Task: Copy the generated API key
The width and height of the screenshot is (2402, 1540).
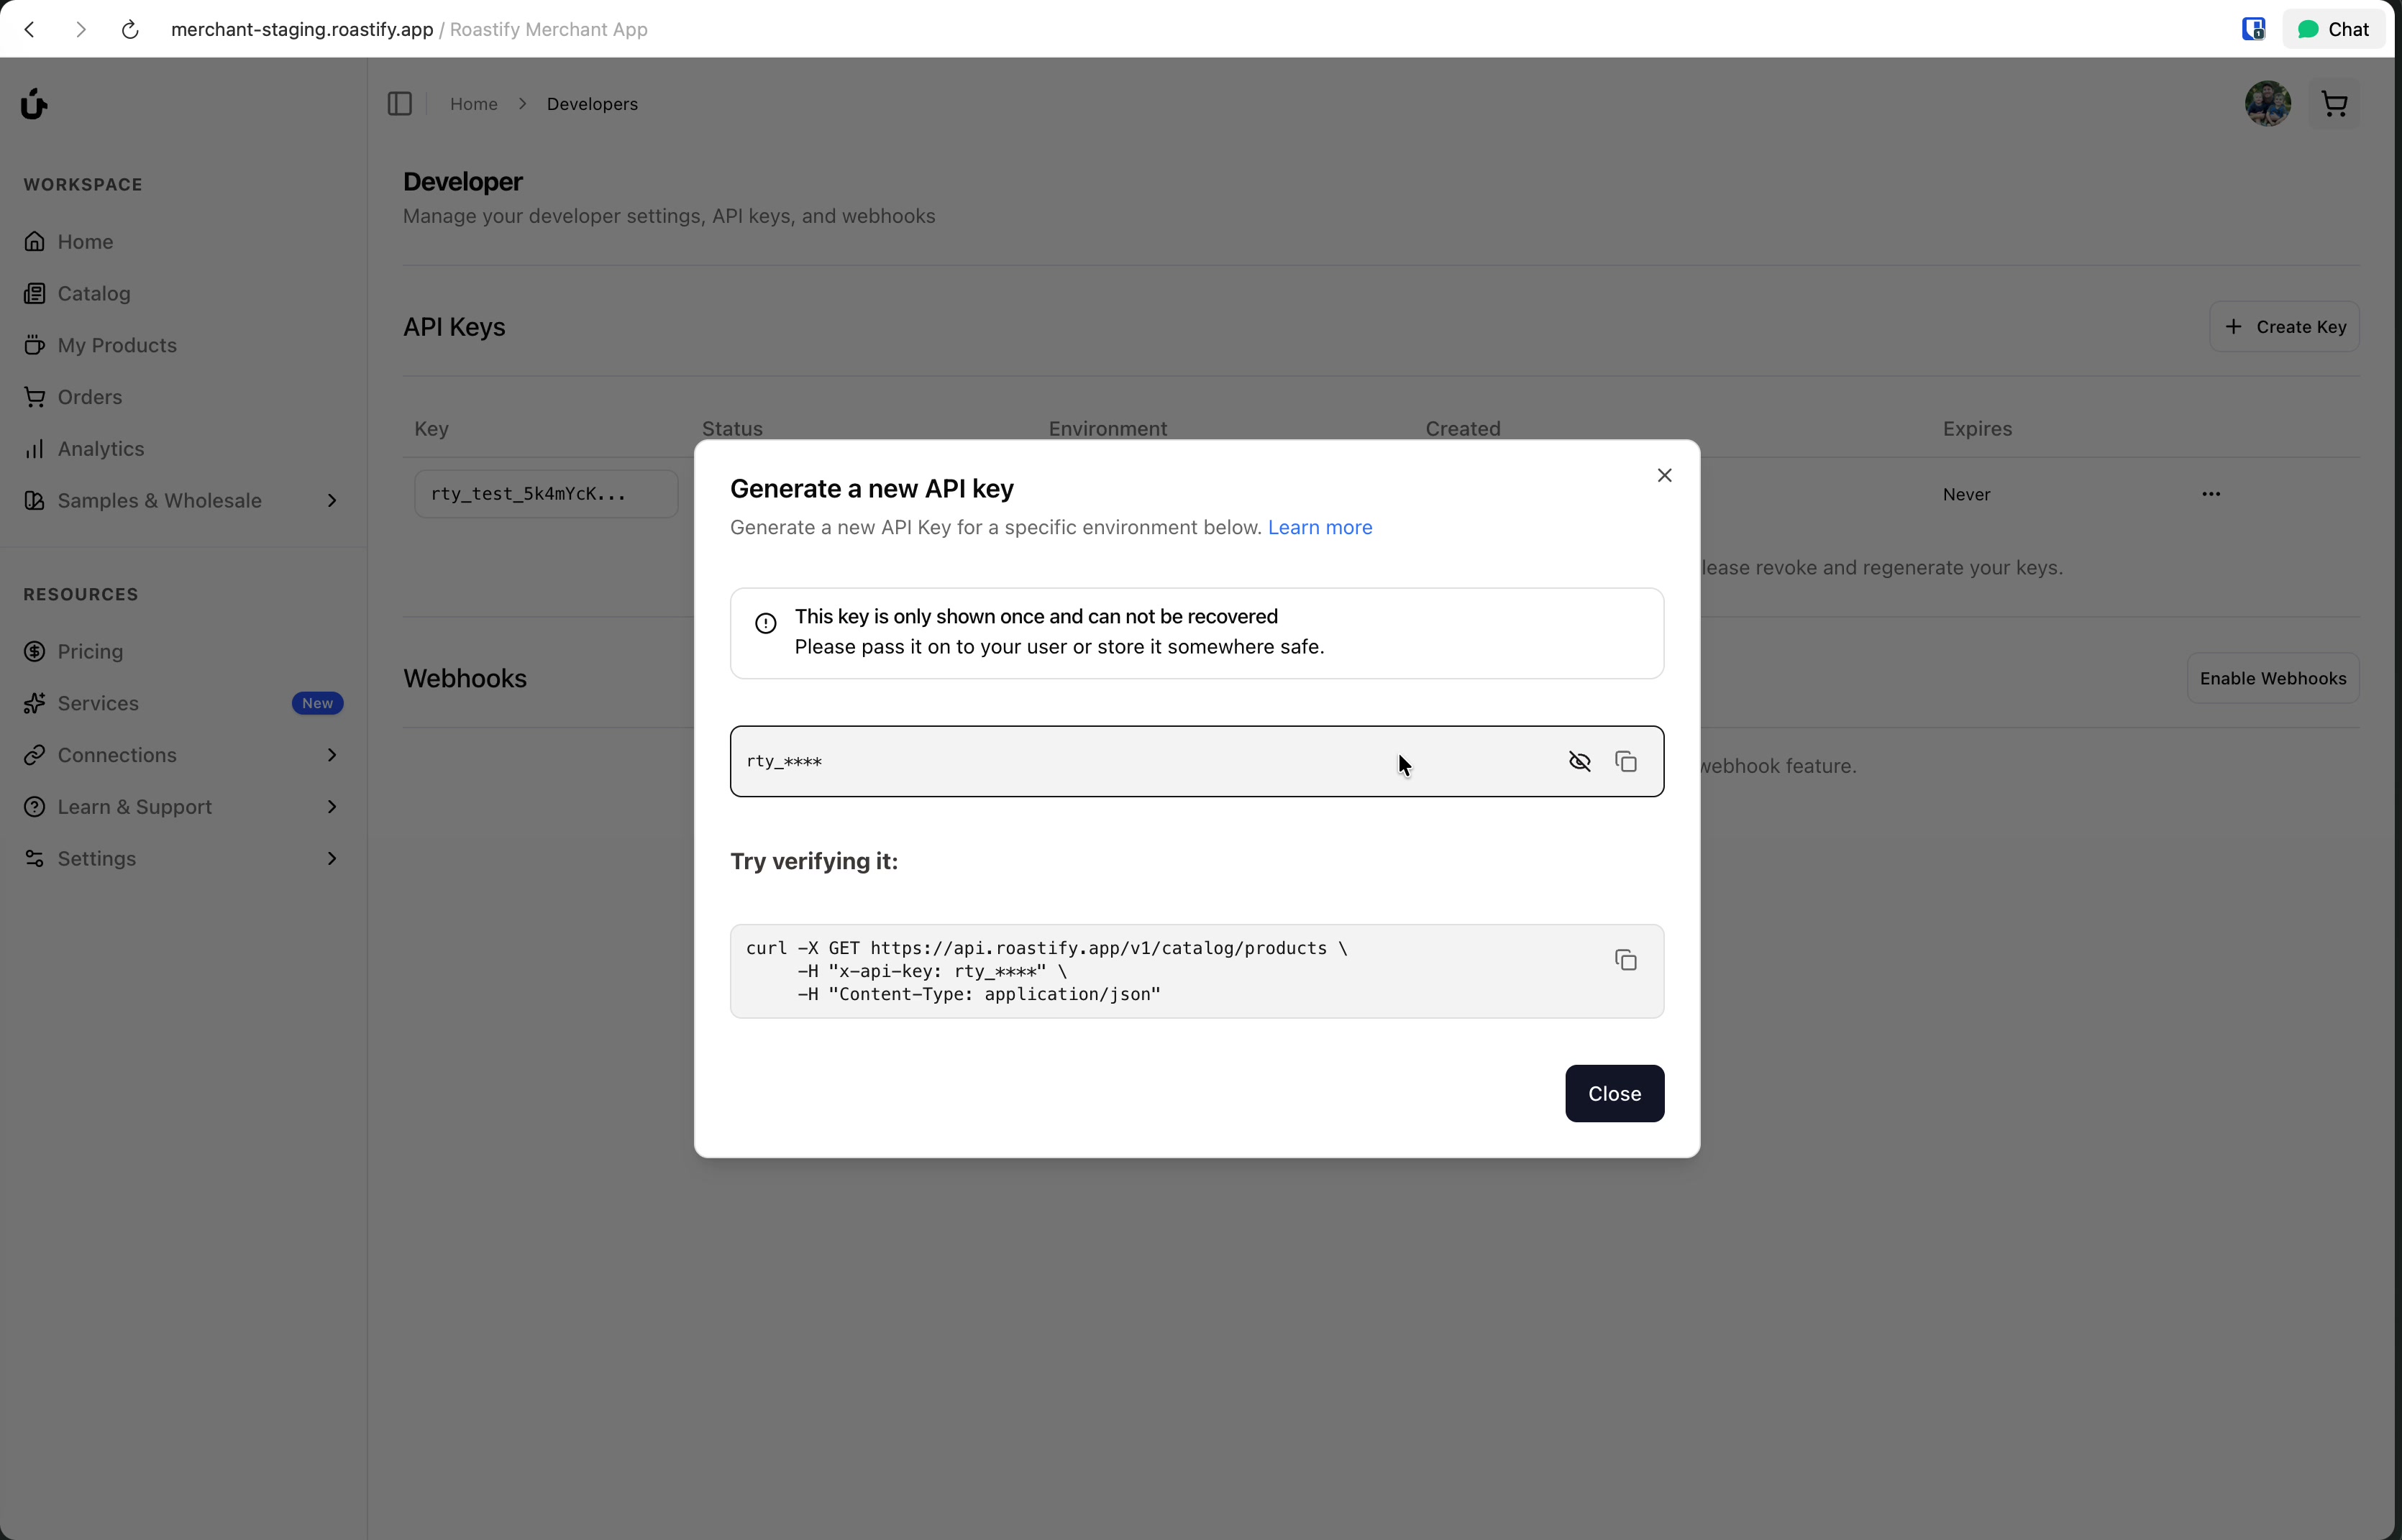Action: point(1626,762)
